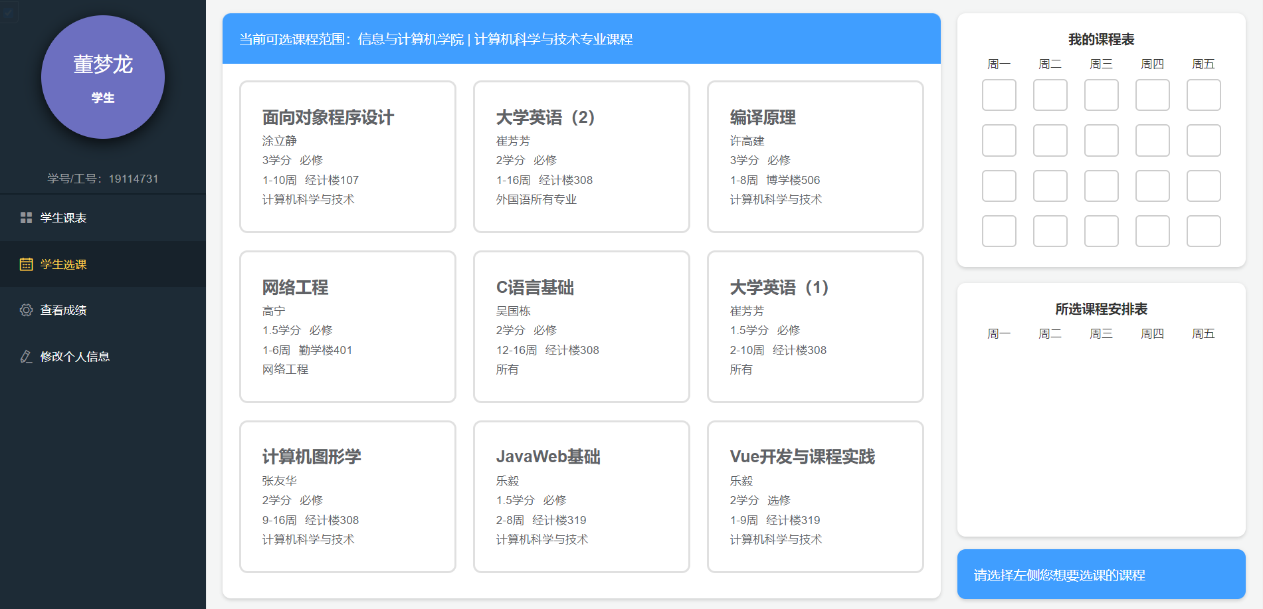1263x609 pixels.
Task: Select the 网络工程 course card title
Action: click(295, 288)
